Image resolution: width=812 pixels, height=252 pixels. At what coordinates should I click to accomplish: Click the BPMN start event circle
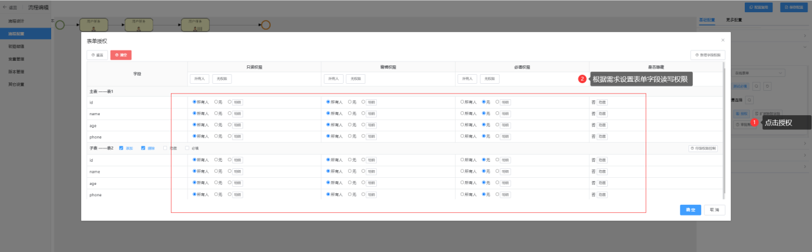[60, 25]
